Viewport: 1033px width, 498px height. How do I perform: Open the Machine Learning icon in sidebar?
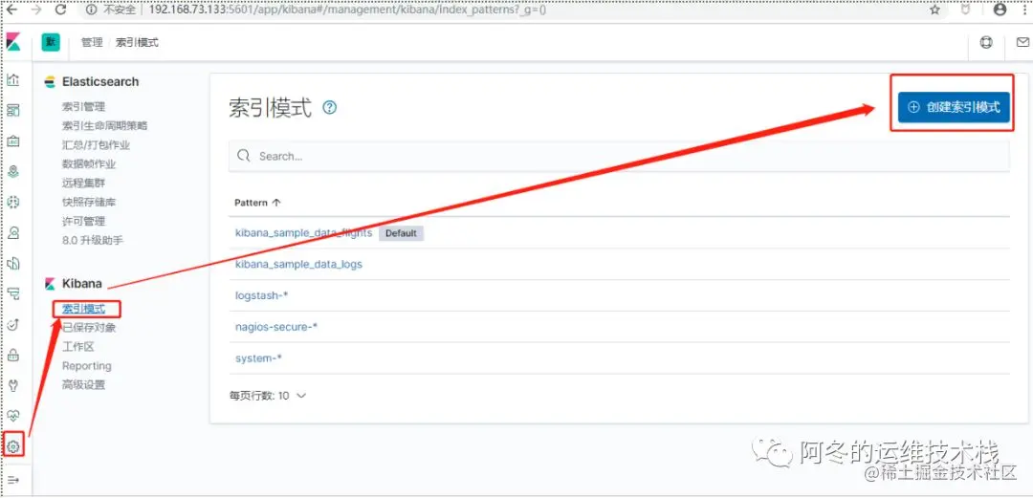[13, 203]
